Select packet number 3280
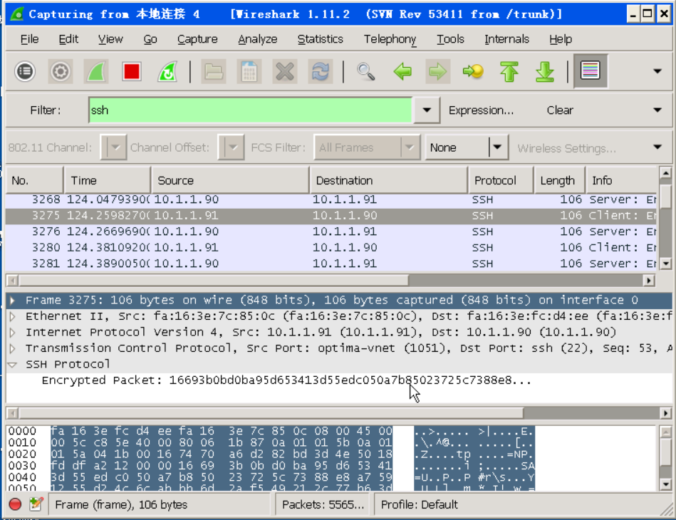This screenshot has width=676, height=520. 331,247
